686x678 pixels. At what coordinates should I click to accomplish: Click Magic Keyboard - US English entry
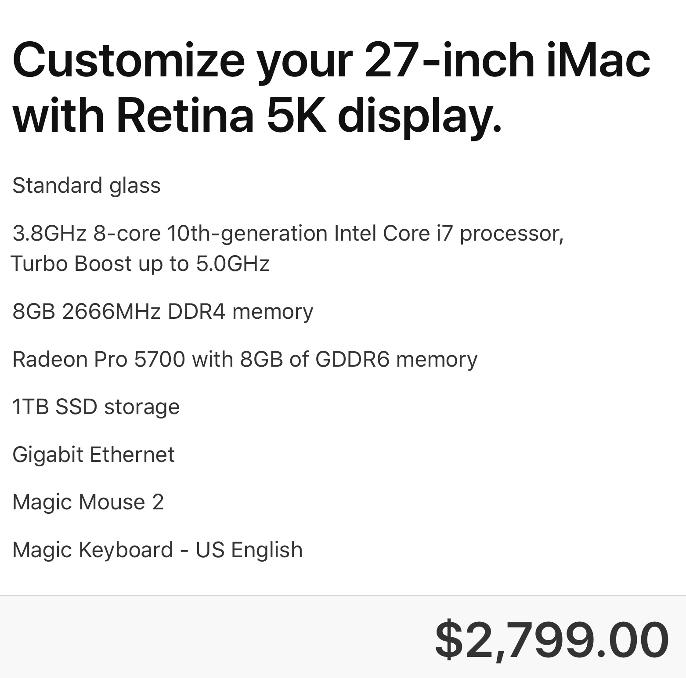[x=158, y=550]
